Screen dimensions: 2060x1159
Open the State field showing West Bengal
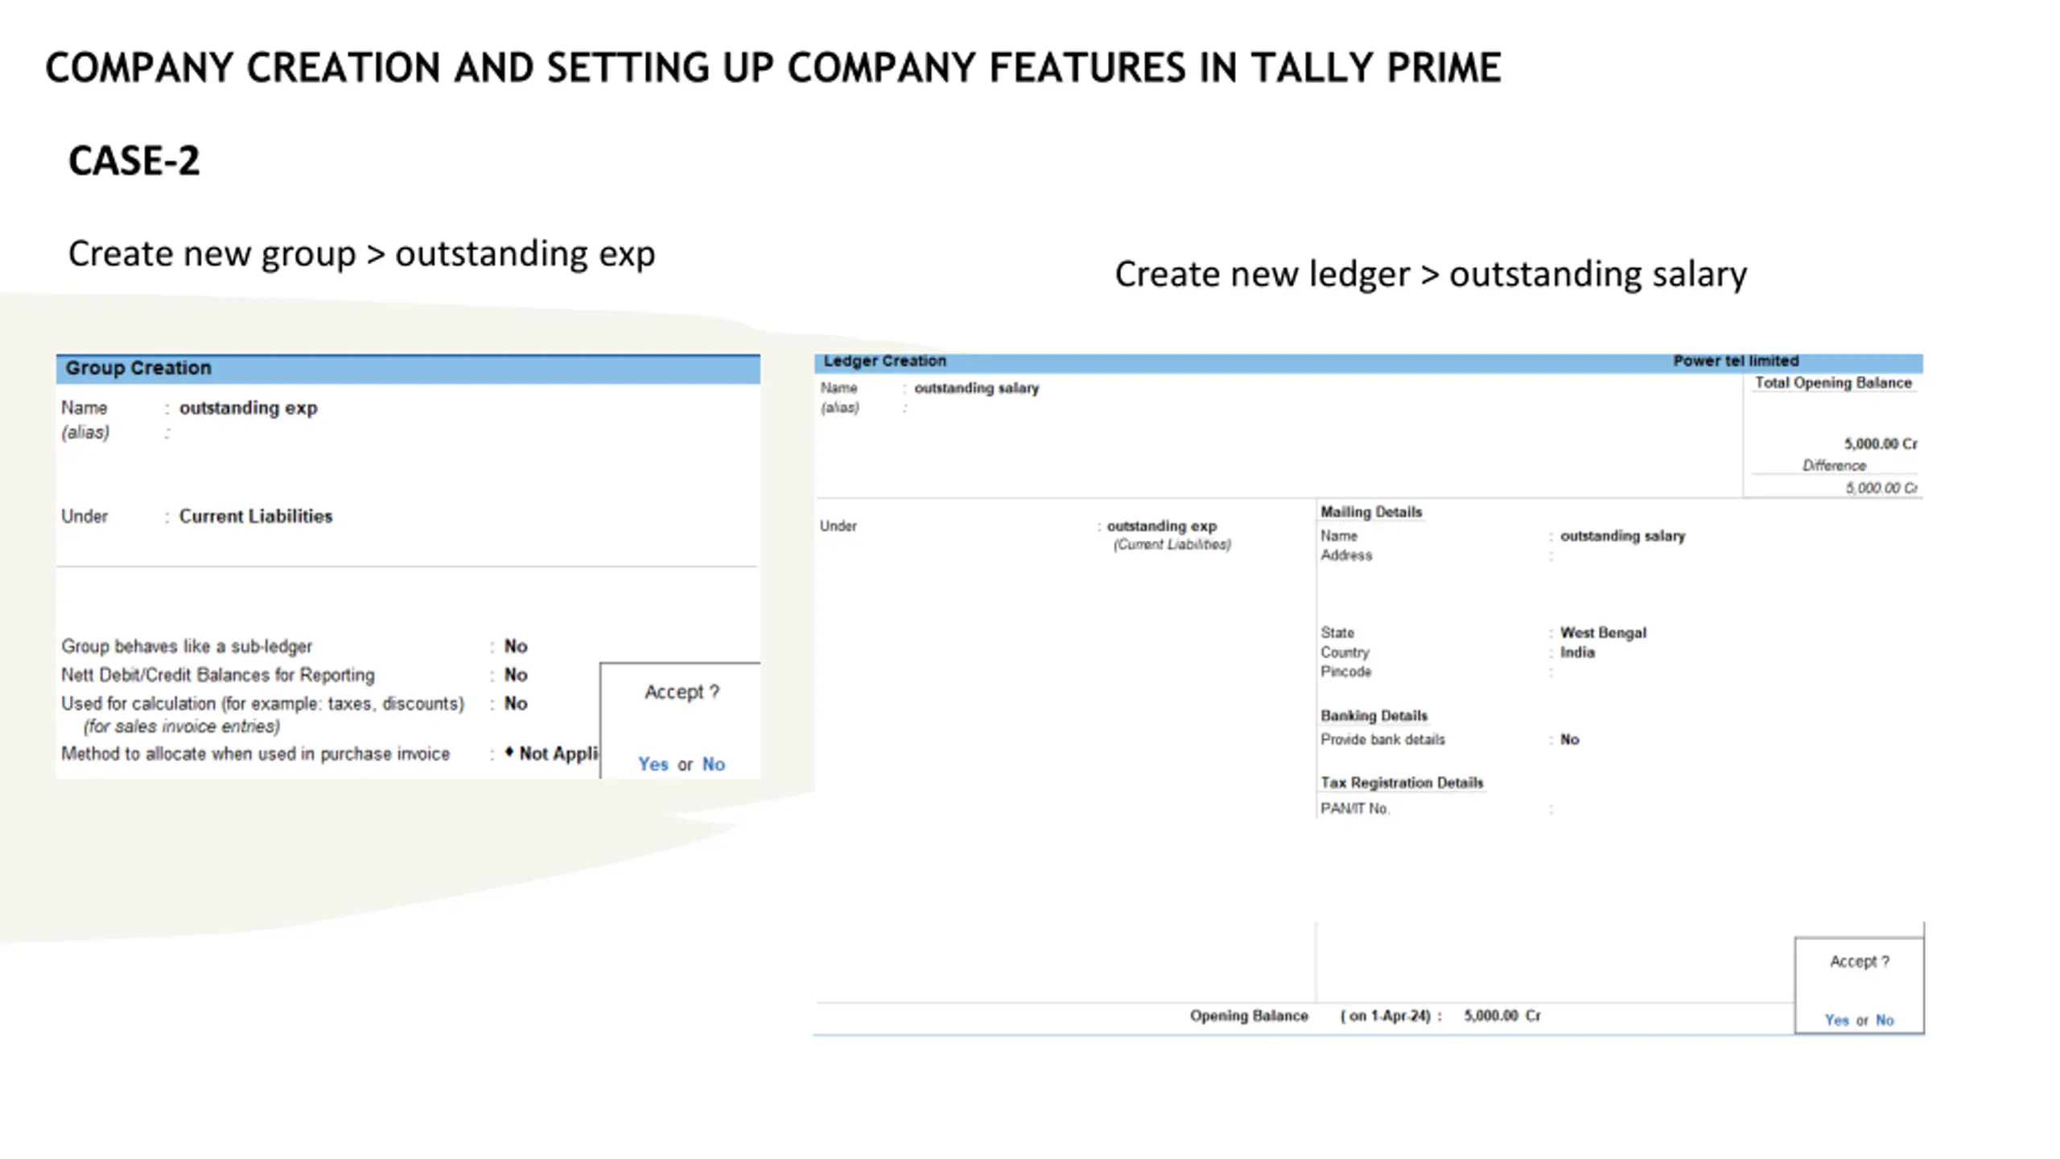1603,633
